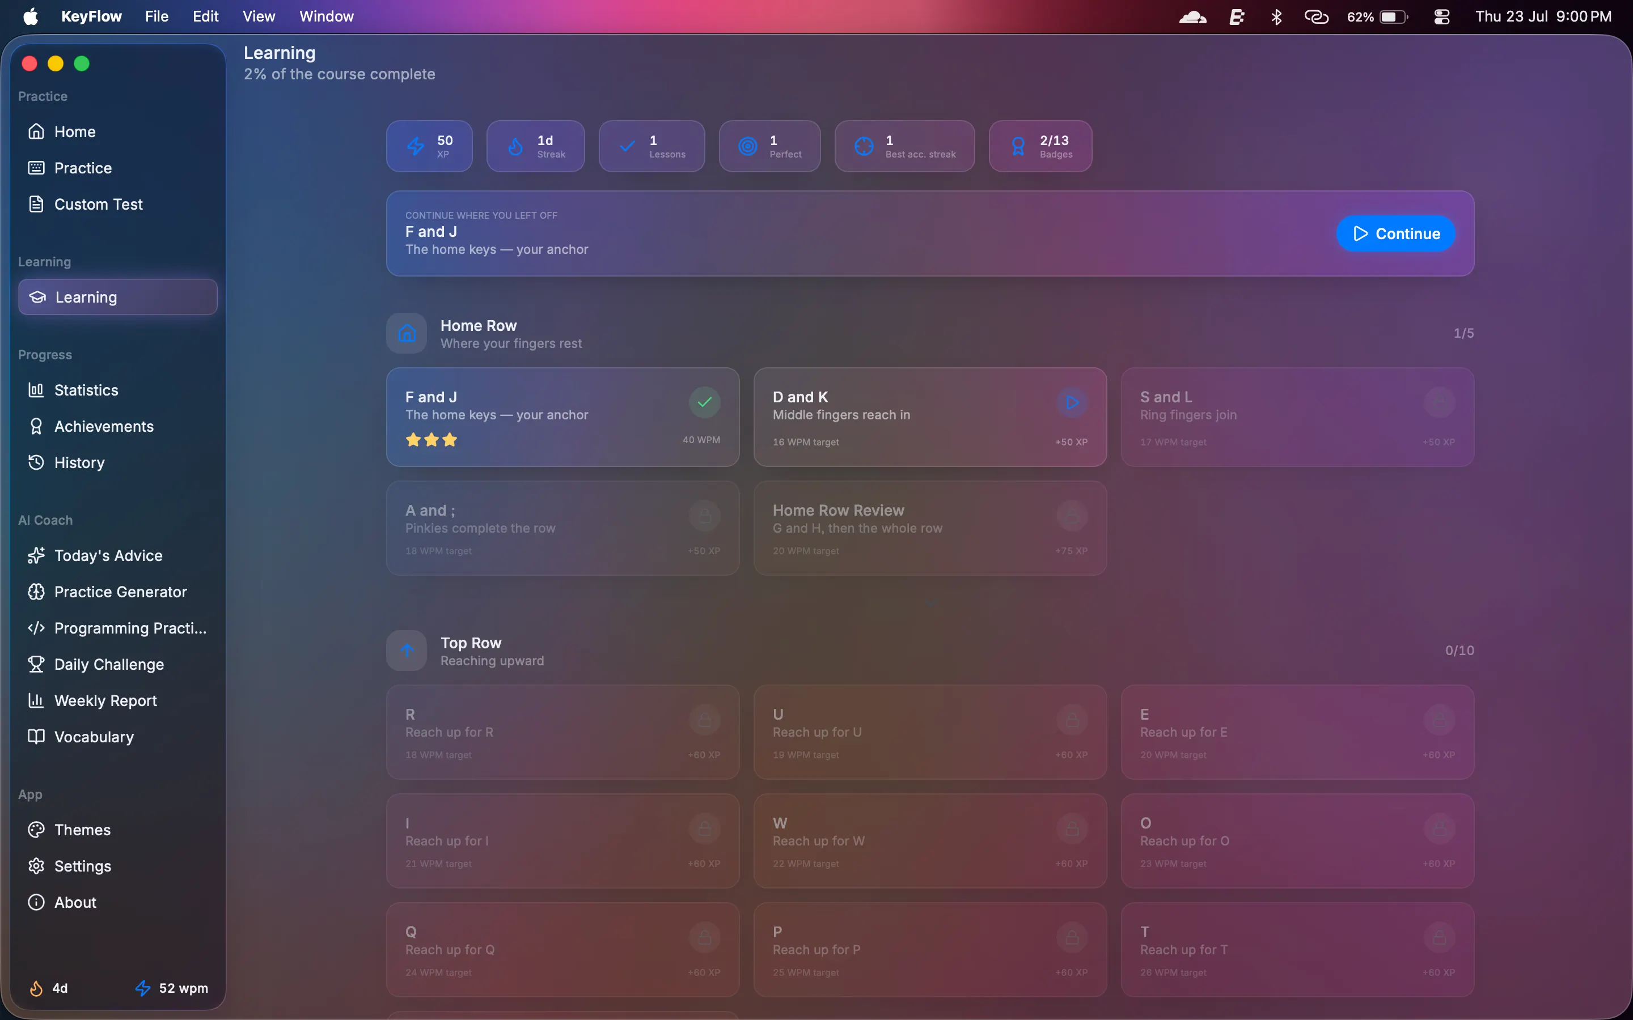Click the gear icon for Settings
Screen dimensions: 1633x1020
point(36,866)
